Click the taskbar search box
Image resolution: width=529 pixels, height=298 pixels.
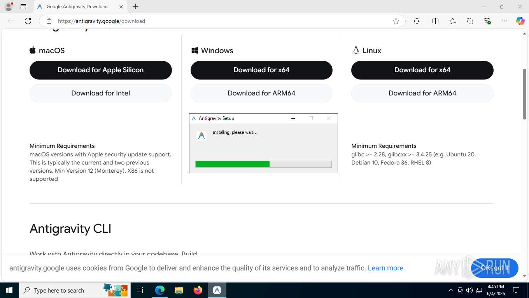(75, 290)
